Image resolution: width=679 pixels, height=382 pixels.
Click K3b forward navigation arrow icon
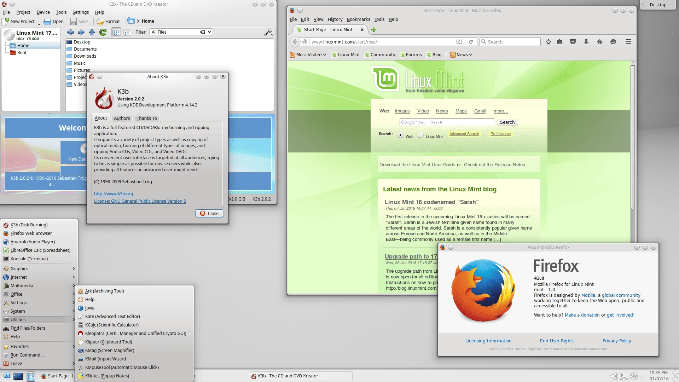pos(81,32)
